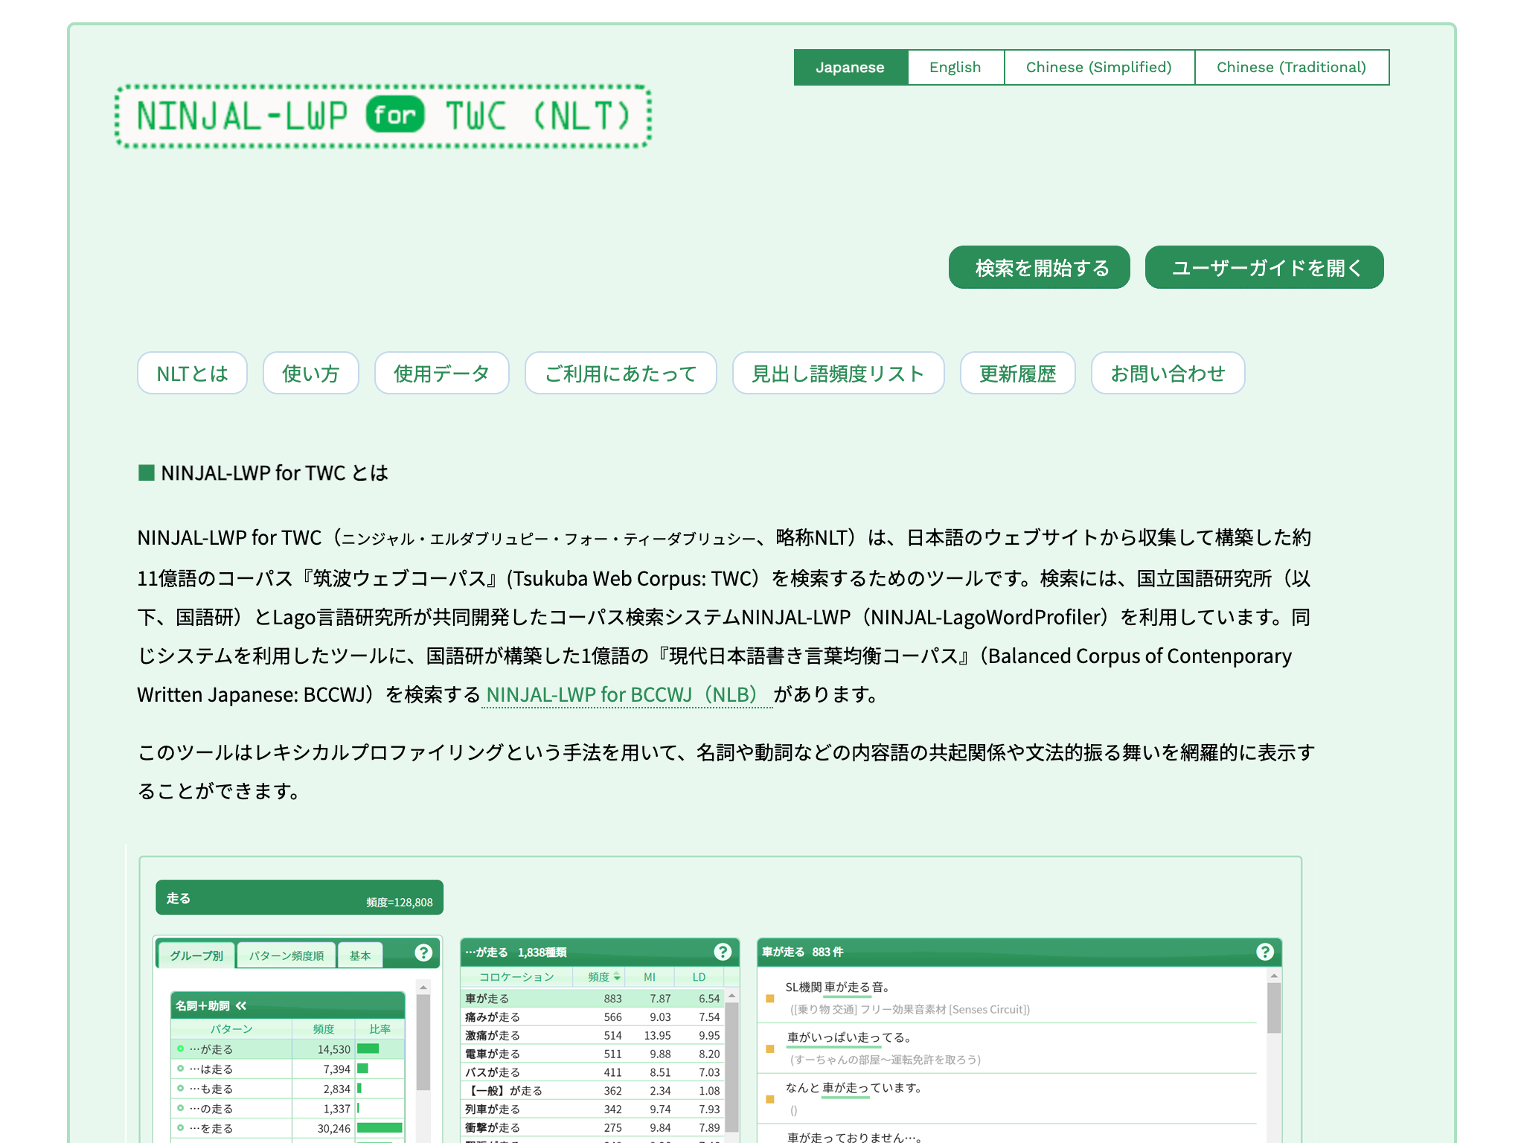Viewport: 1524px width, 1143px height.
Task: Select the bullet next to …を走る pattern
Action: point(180,1127)
